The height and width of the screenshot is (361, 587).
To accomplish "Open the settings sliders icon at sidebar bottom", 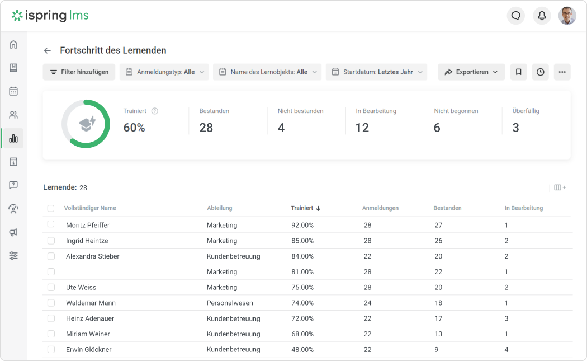I will [x=13, y=256].
